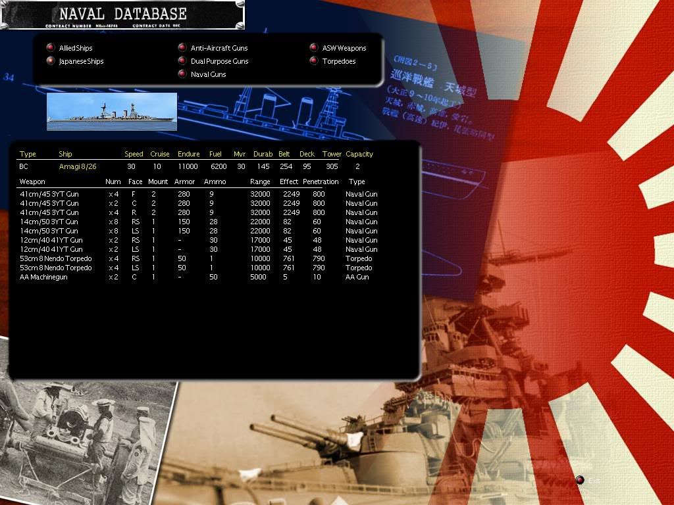This screenshot has height=505, width=674.
Task: Click the ASW Weapons label
Action: pyautogui.click(x=344, y=48)
